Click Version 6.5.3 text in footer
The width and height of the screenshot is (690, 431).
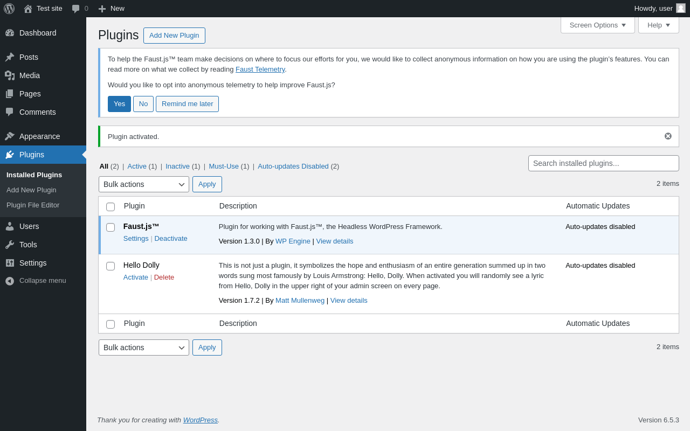coord(659,420)
